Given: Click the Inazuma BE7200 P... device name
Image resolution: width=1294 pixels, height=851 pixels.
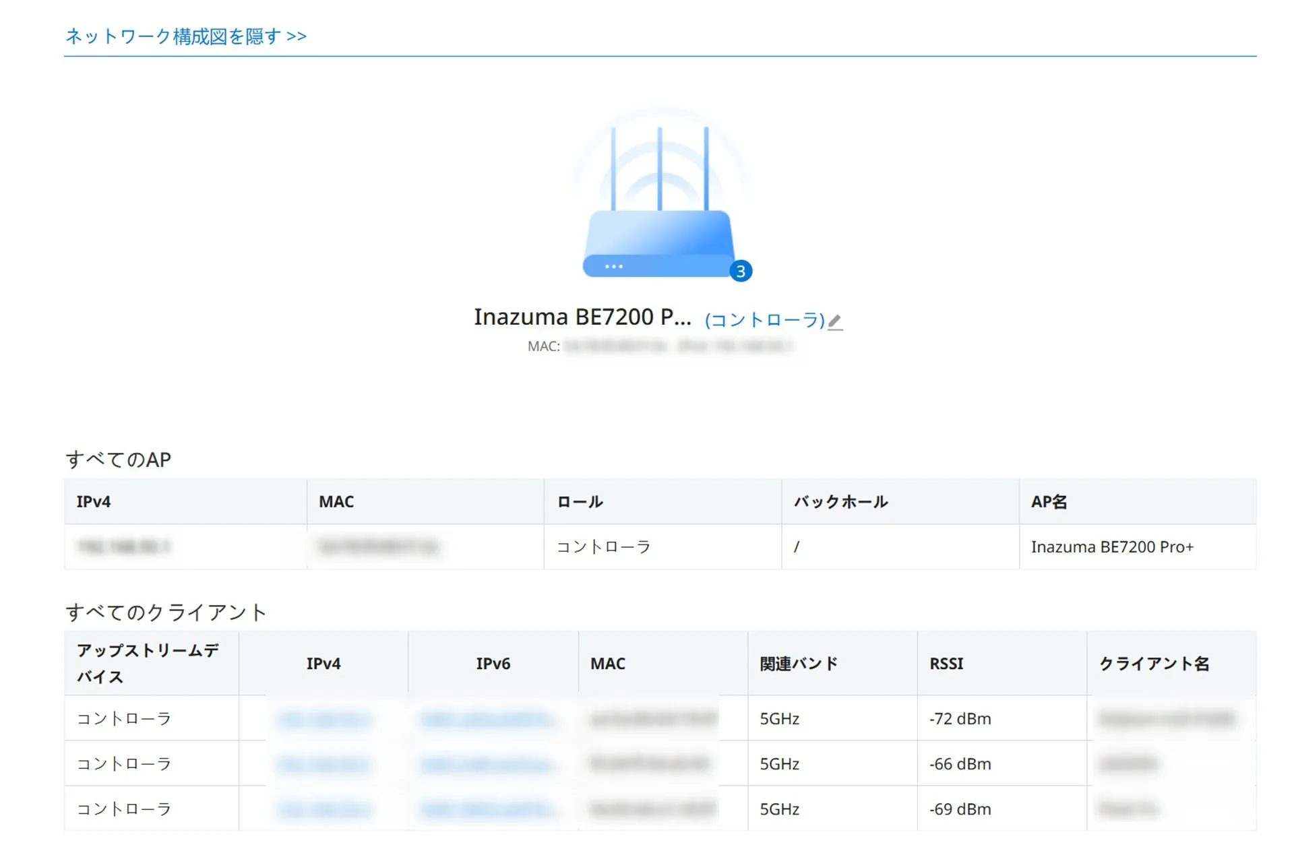Looking at the screenshot, I should point(582,317).
